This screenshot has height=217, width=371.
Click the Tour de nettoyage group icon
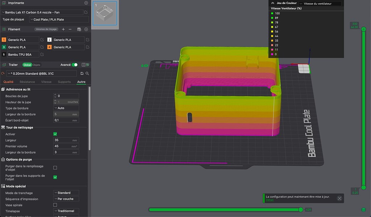pos(3,127)
